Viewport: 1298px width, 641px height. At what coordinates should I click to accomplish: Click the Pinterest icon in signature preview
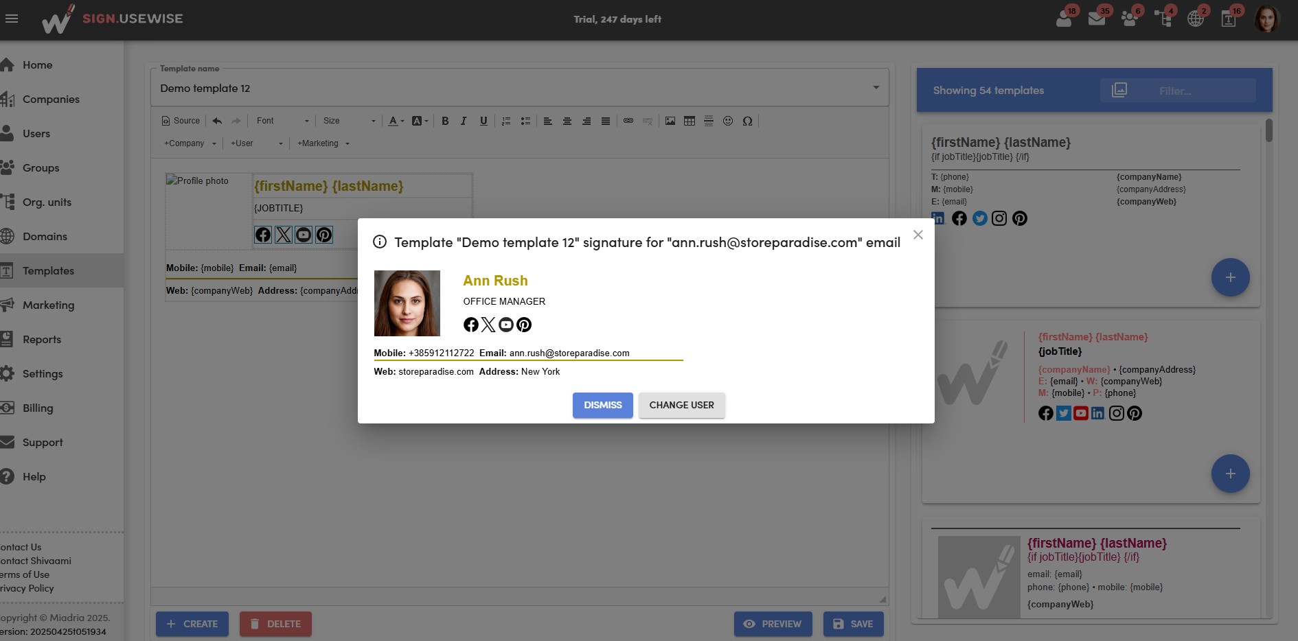point(524,325)
